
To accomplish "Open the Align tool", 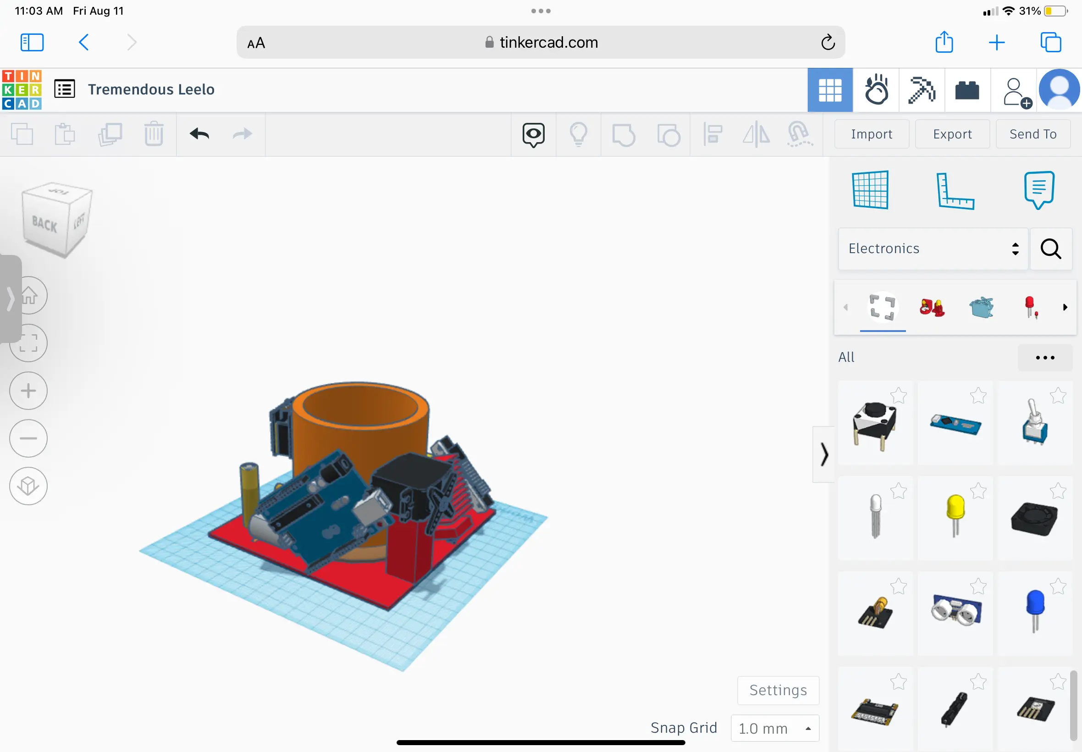I will pos(712,134).
